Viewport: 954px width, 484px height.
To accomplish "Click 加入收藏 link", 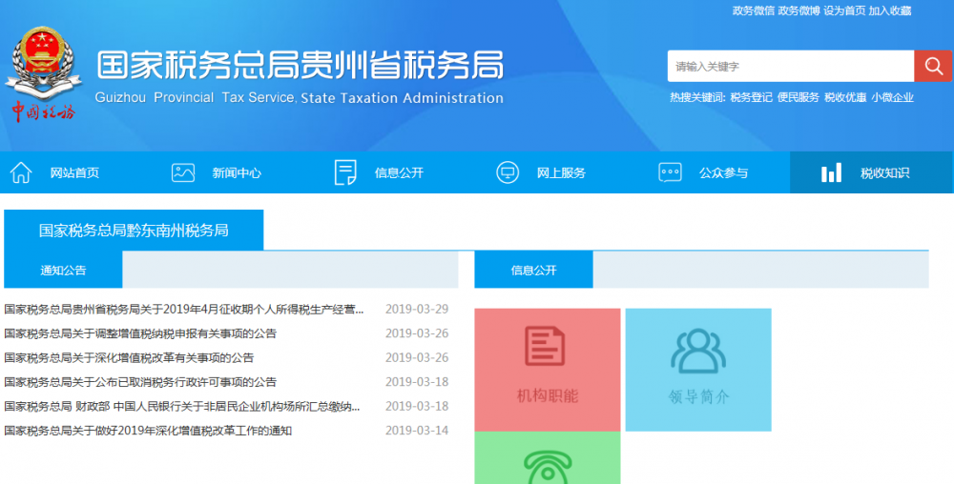I will click(x=889, y=10).
